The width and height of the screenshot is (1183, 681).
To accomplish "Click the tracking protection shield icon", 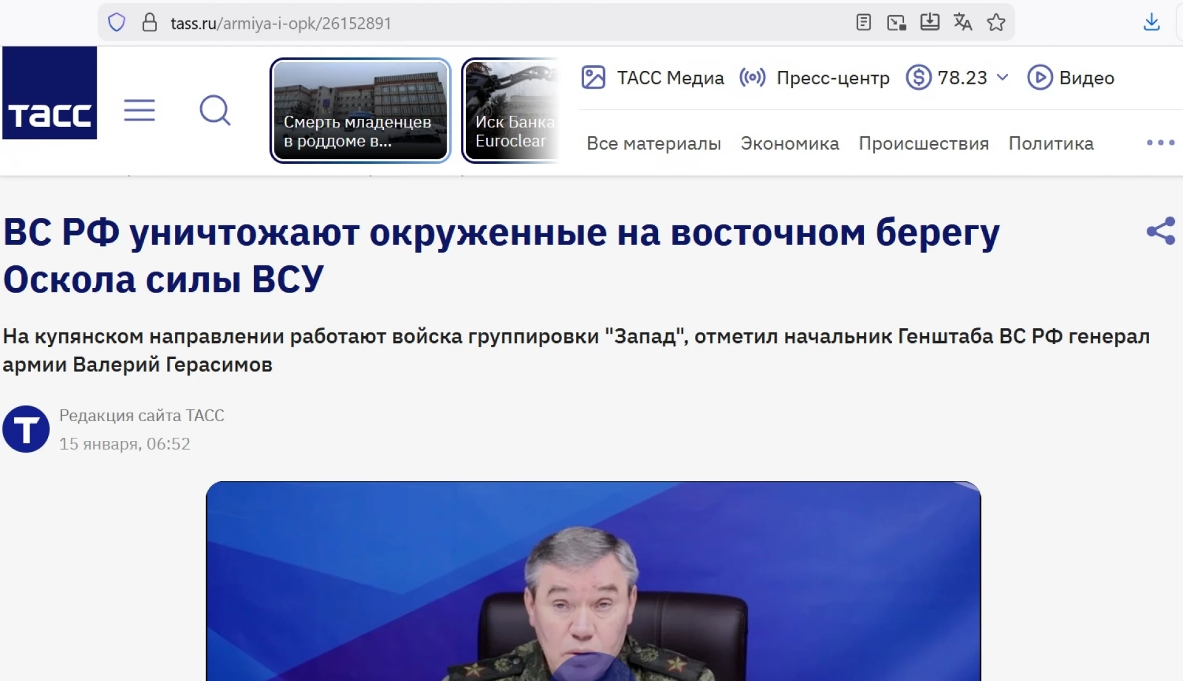I will (116, 23).
